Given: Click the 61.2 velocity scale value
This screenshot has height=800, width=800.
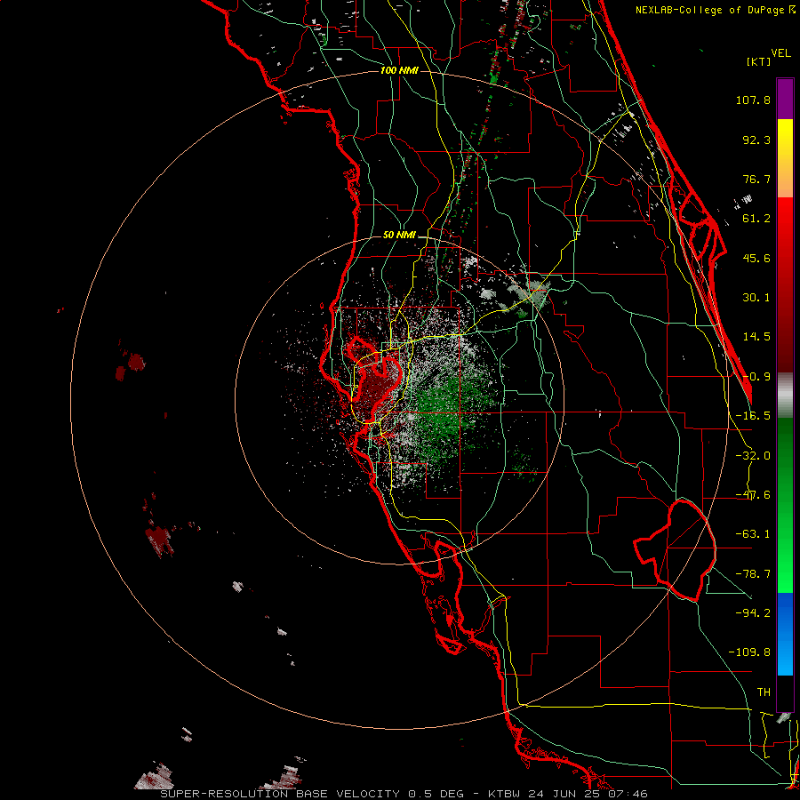Looking at the screenshot, I should click(x=756, y=219).
